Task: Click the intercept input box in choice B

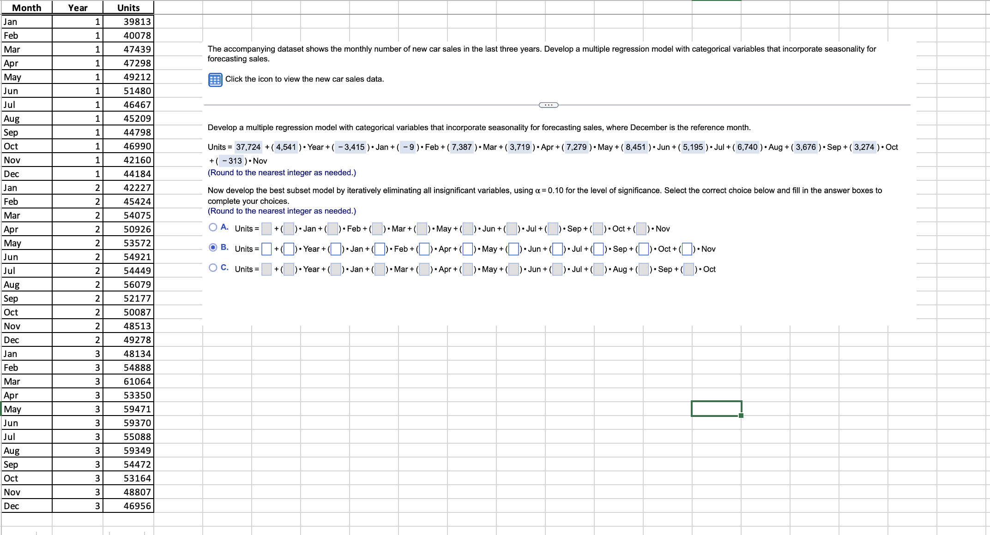Action: pyautogui.click(x=266, y=249)
